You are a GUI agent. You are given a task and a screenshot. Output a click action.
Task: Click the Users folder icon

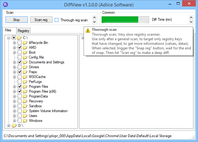[25, 116]
